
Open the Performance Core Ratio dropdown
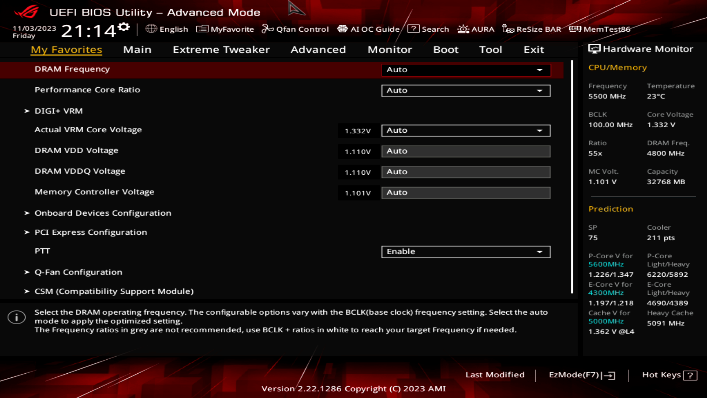466,91
